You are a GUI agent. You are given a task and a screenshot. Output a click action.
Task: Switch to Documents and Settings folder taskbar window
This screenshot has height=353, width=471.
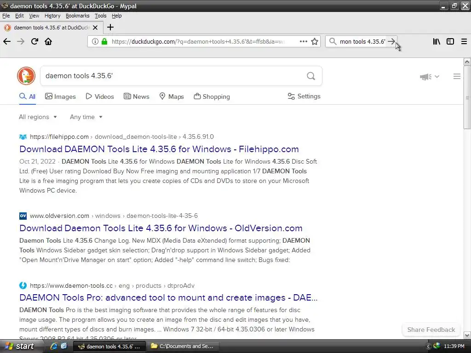click(182, 346)
